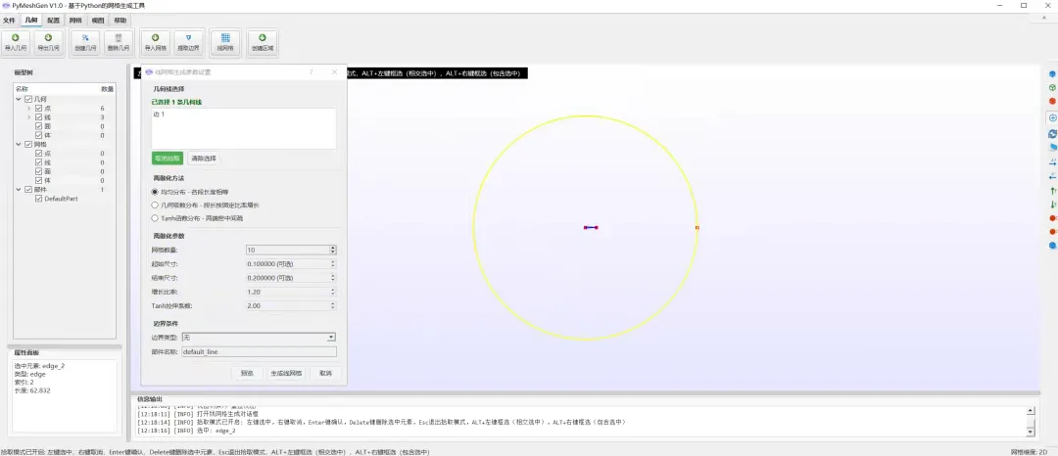Click the bottom blue cube isometric icon
Image resolution: width=1058 pixels, height=456 pixels.
click(x=1052, y=246)
